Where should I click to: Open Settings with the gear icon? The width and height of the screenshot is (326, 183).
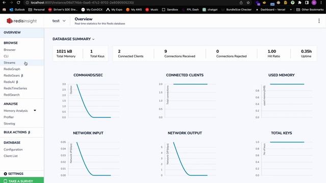(14, 174)
